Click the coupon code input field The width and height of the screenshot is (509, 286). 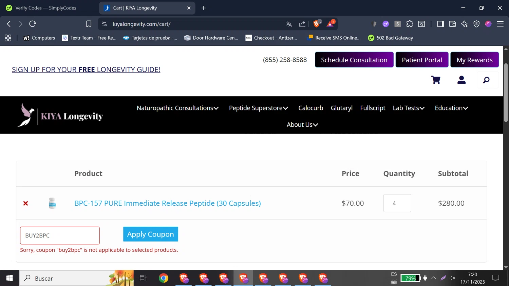[60, 236]
